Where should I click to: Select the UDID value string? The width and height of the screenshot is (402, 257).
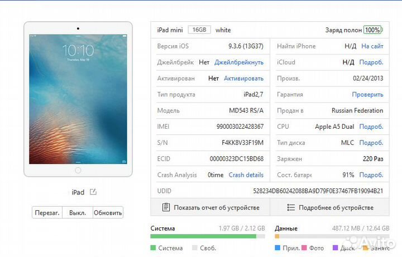pos(318,191)
